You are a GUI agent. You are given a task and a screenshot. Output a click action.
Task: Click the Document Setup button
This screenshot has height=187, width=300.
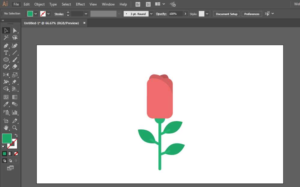(x=226, y=14)
